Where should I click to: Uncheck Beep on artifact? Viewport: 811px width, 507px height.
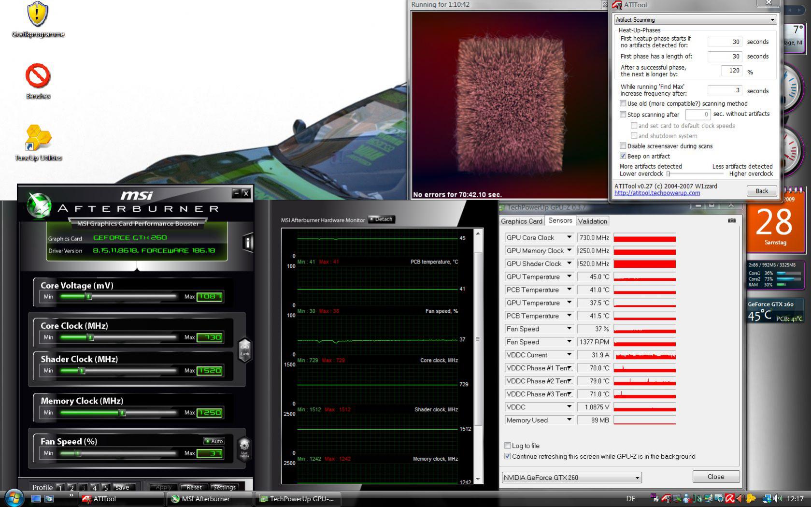tap(623, 156)
